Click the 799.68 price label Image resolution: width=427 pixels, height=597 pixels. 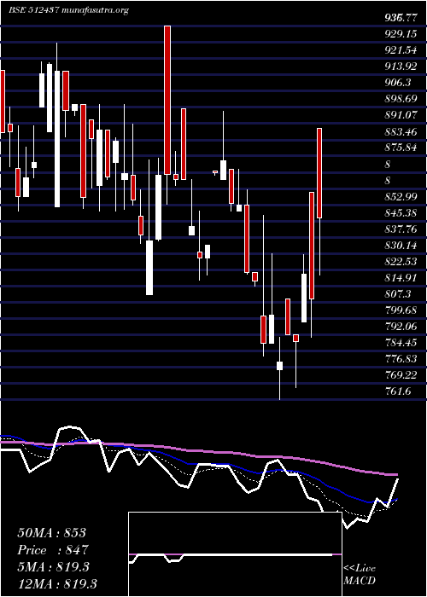401,310
